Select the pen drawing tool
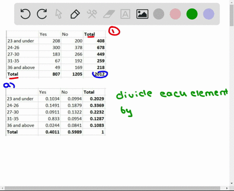The image size is (234, 191). coord(75,14)
